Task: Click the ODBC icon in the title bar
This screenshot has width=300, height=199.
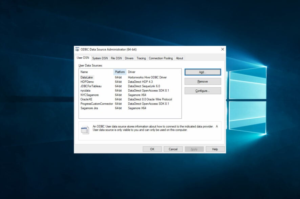Action: click(78, 49)
